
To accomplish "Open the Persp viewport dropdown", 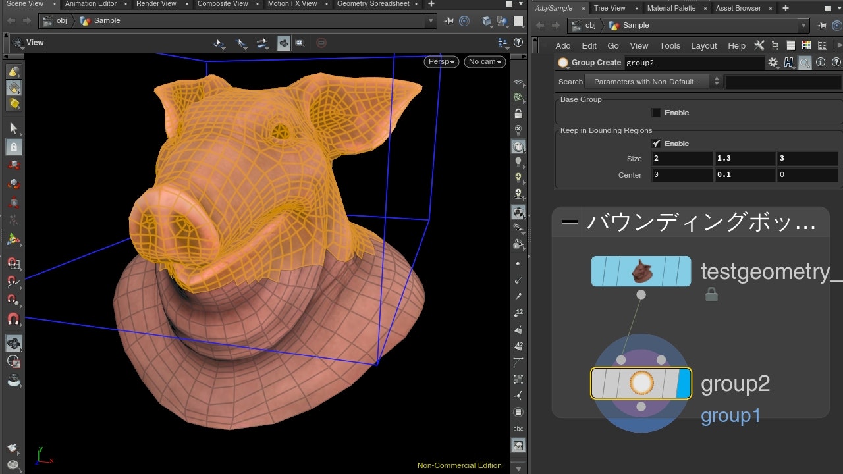I will [442, 61].
